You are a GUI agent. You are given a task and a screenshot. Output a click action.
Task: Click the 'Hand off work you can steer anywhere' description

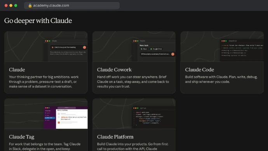(133, 82)
